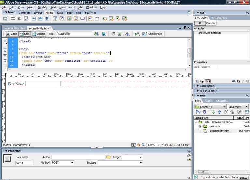The height and width of the screenshot is (180, 250).
Task: Insert a File Field form element
Action: [x=76, y=19]
